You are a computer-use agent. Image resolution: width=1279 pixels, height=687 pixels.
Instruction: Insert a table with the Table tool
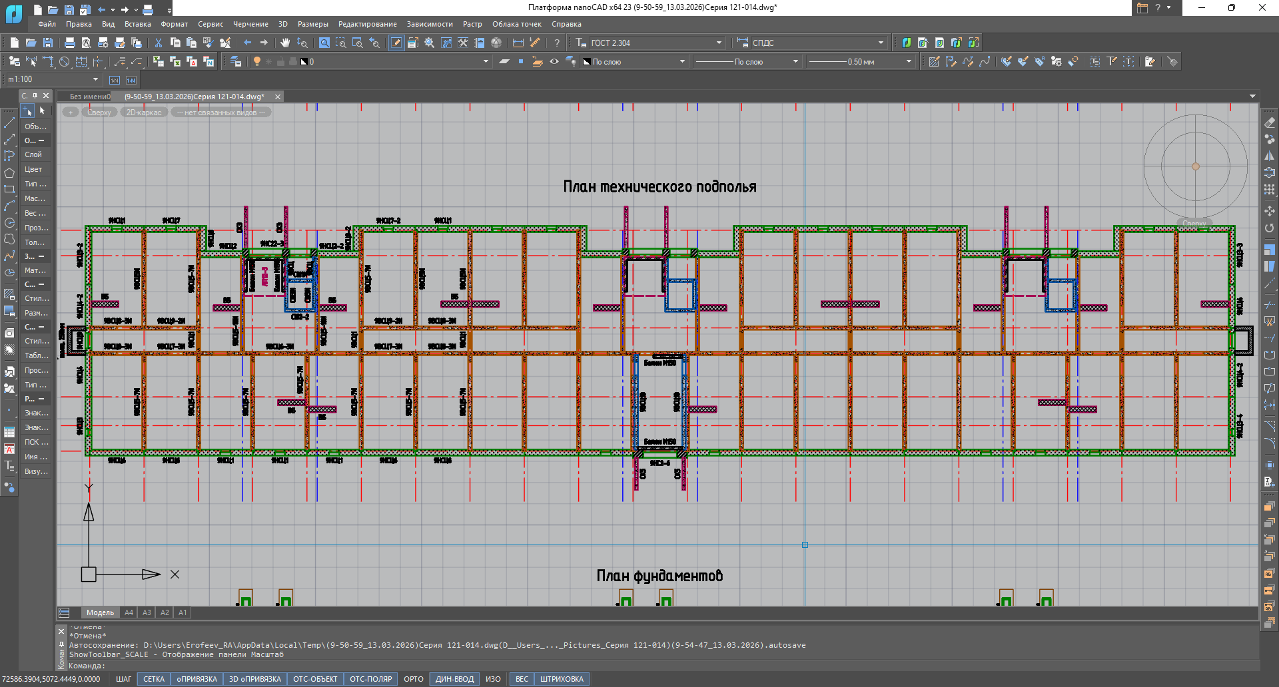9,433
